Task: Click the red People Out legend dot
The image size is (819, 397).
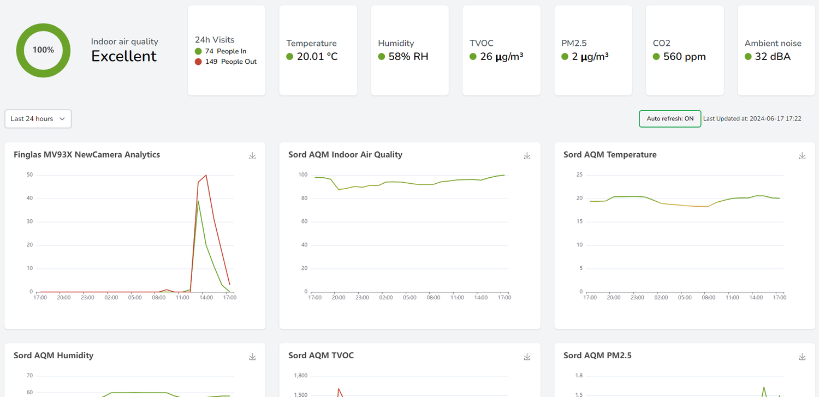Action: 198,62
